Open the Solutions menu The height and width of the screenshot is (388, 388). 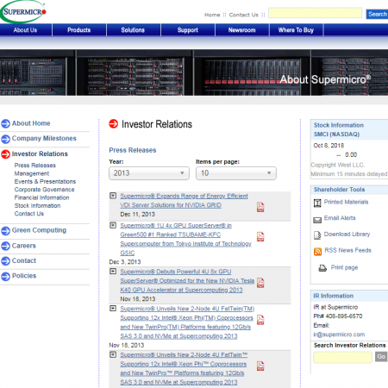point(133,30)
